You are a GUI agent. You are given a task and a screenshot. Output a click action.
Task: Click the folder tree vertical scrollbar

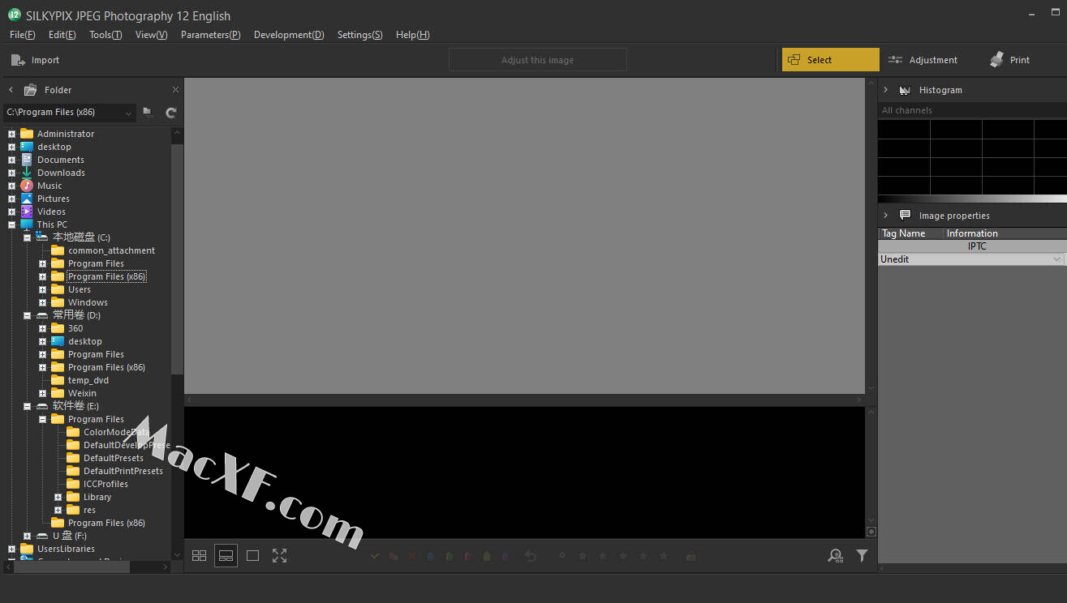coord(178,259)
